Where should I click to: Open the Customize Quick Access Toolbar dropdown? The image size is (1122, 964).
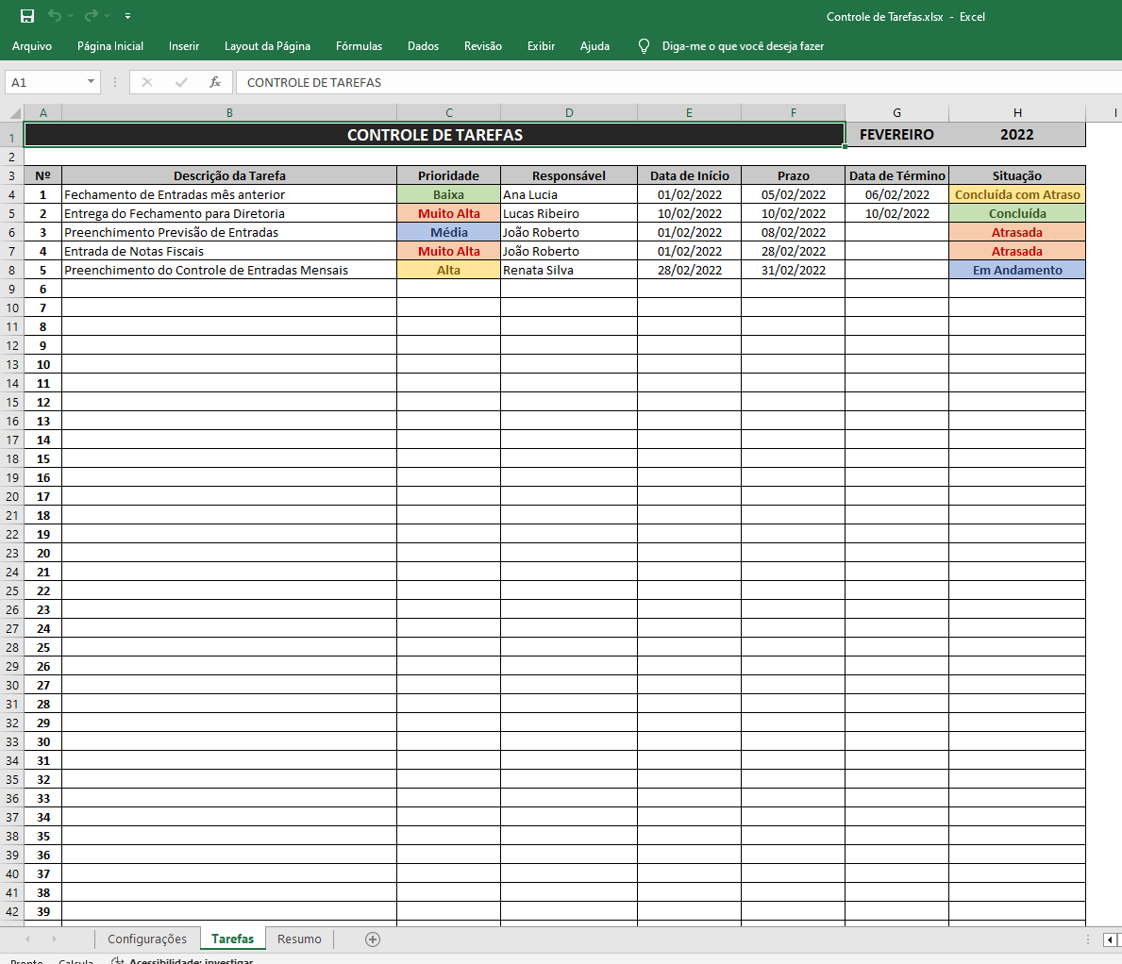(x=127, y=16)
